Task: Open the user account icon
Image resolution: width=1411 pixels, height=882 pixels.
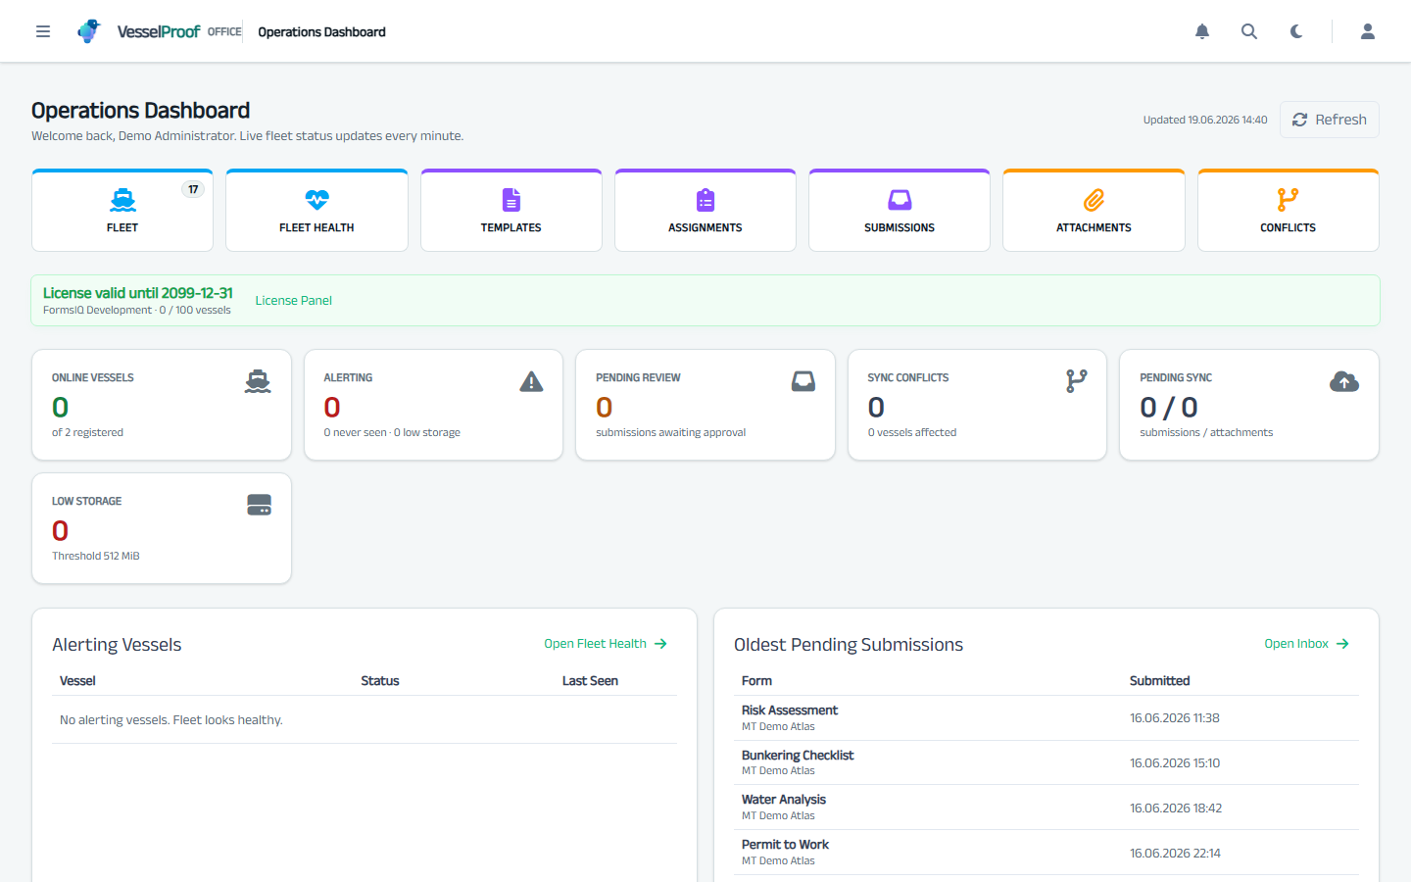Action: pos(1368,31)
